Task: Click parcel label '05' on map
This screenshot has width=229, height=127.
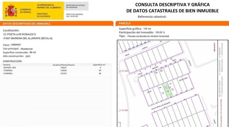Action: pyautogui.click(x=161, y=71)
